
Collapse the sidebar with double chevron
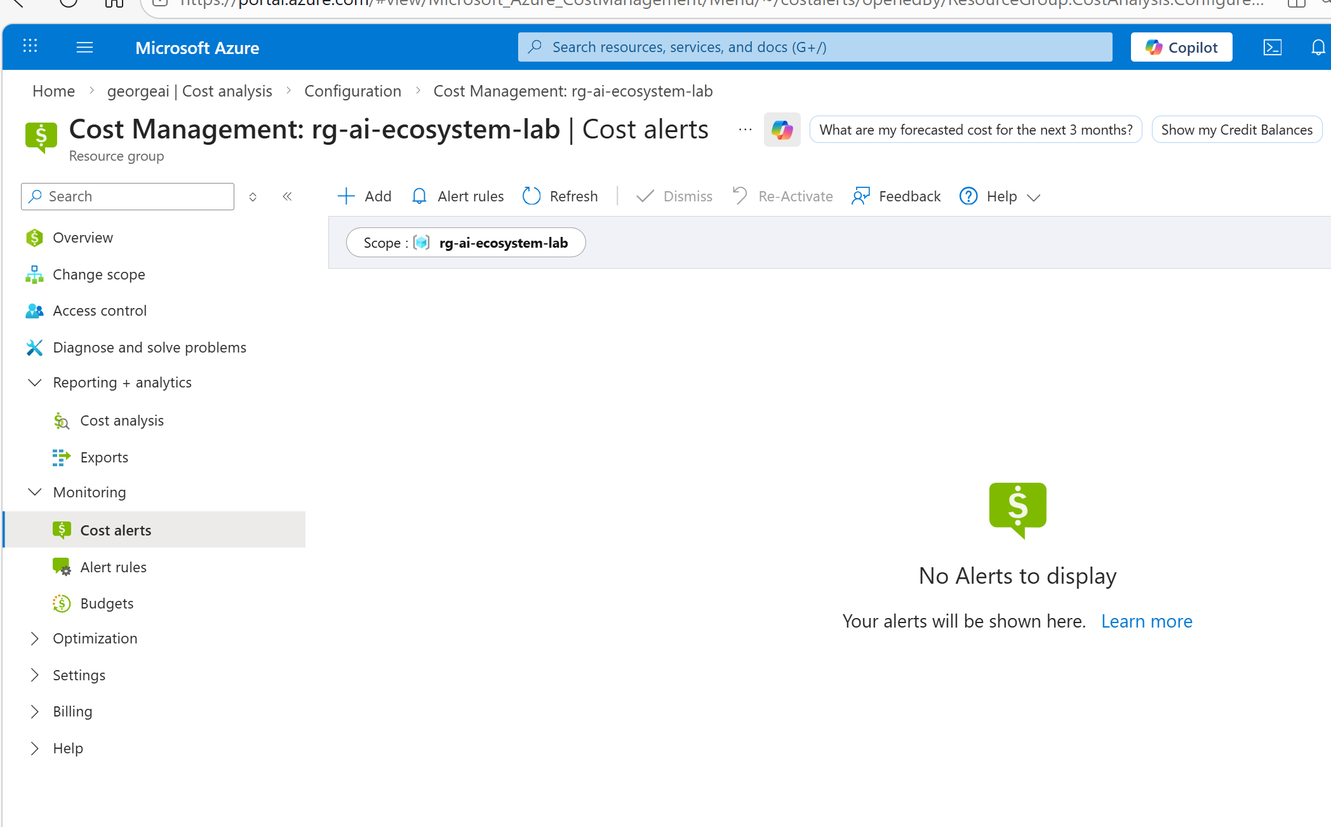(287, 196)
